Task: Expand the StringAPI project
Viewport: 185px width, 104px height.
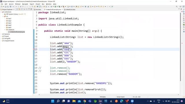Action: [x=1, y=38]
